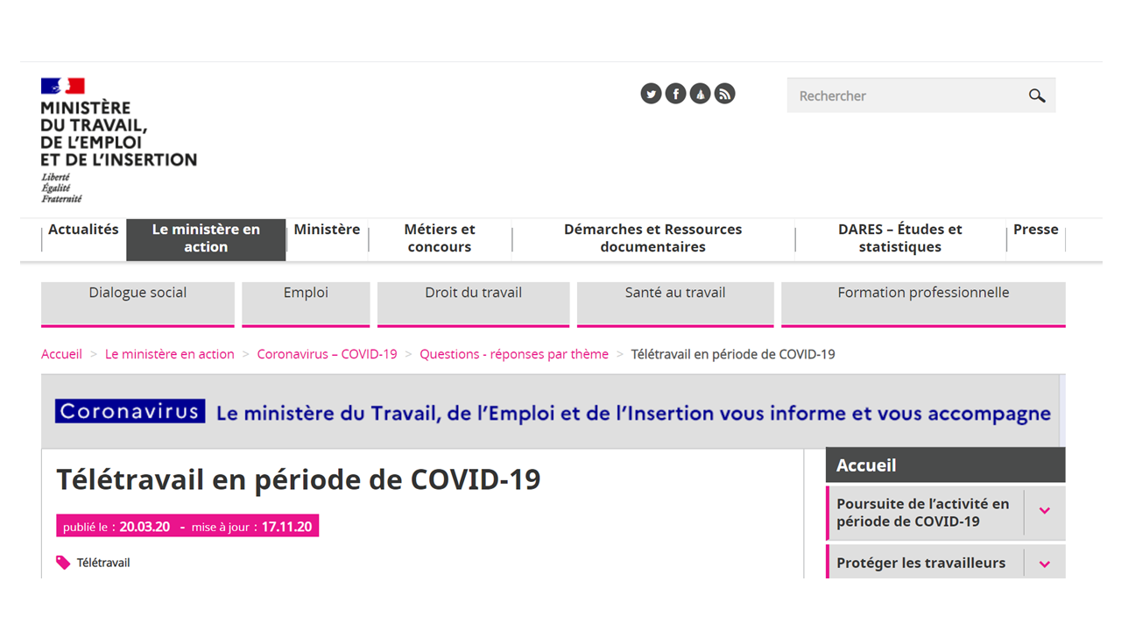
Task: Switch to the Droit du travail tab
Action: [473, 293]
